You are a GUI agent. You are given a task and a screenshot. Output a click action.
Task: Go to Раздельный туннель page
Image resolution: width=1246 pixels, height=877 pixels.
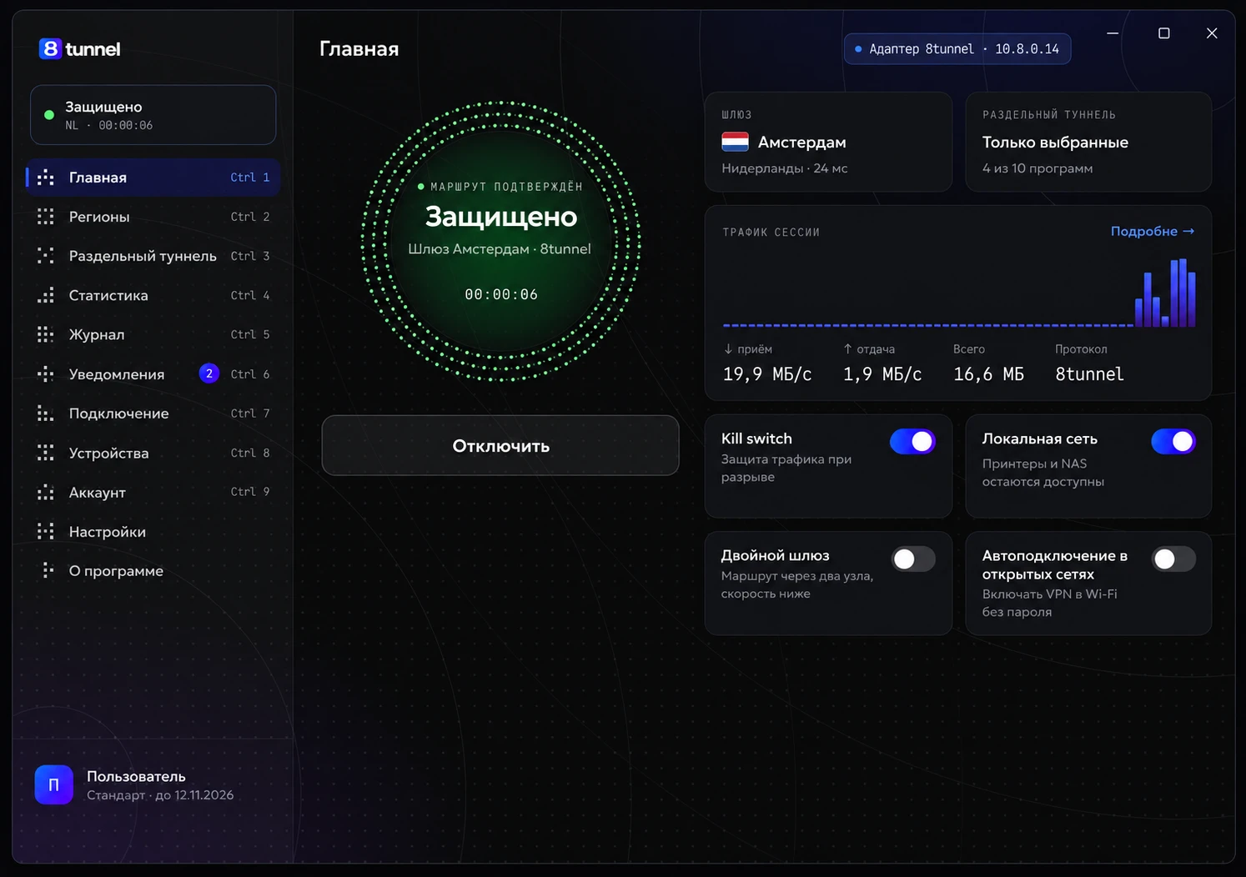(x=153, y=256)
